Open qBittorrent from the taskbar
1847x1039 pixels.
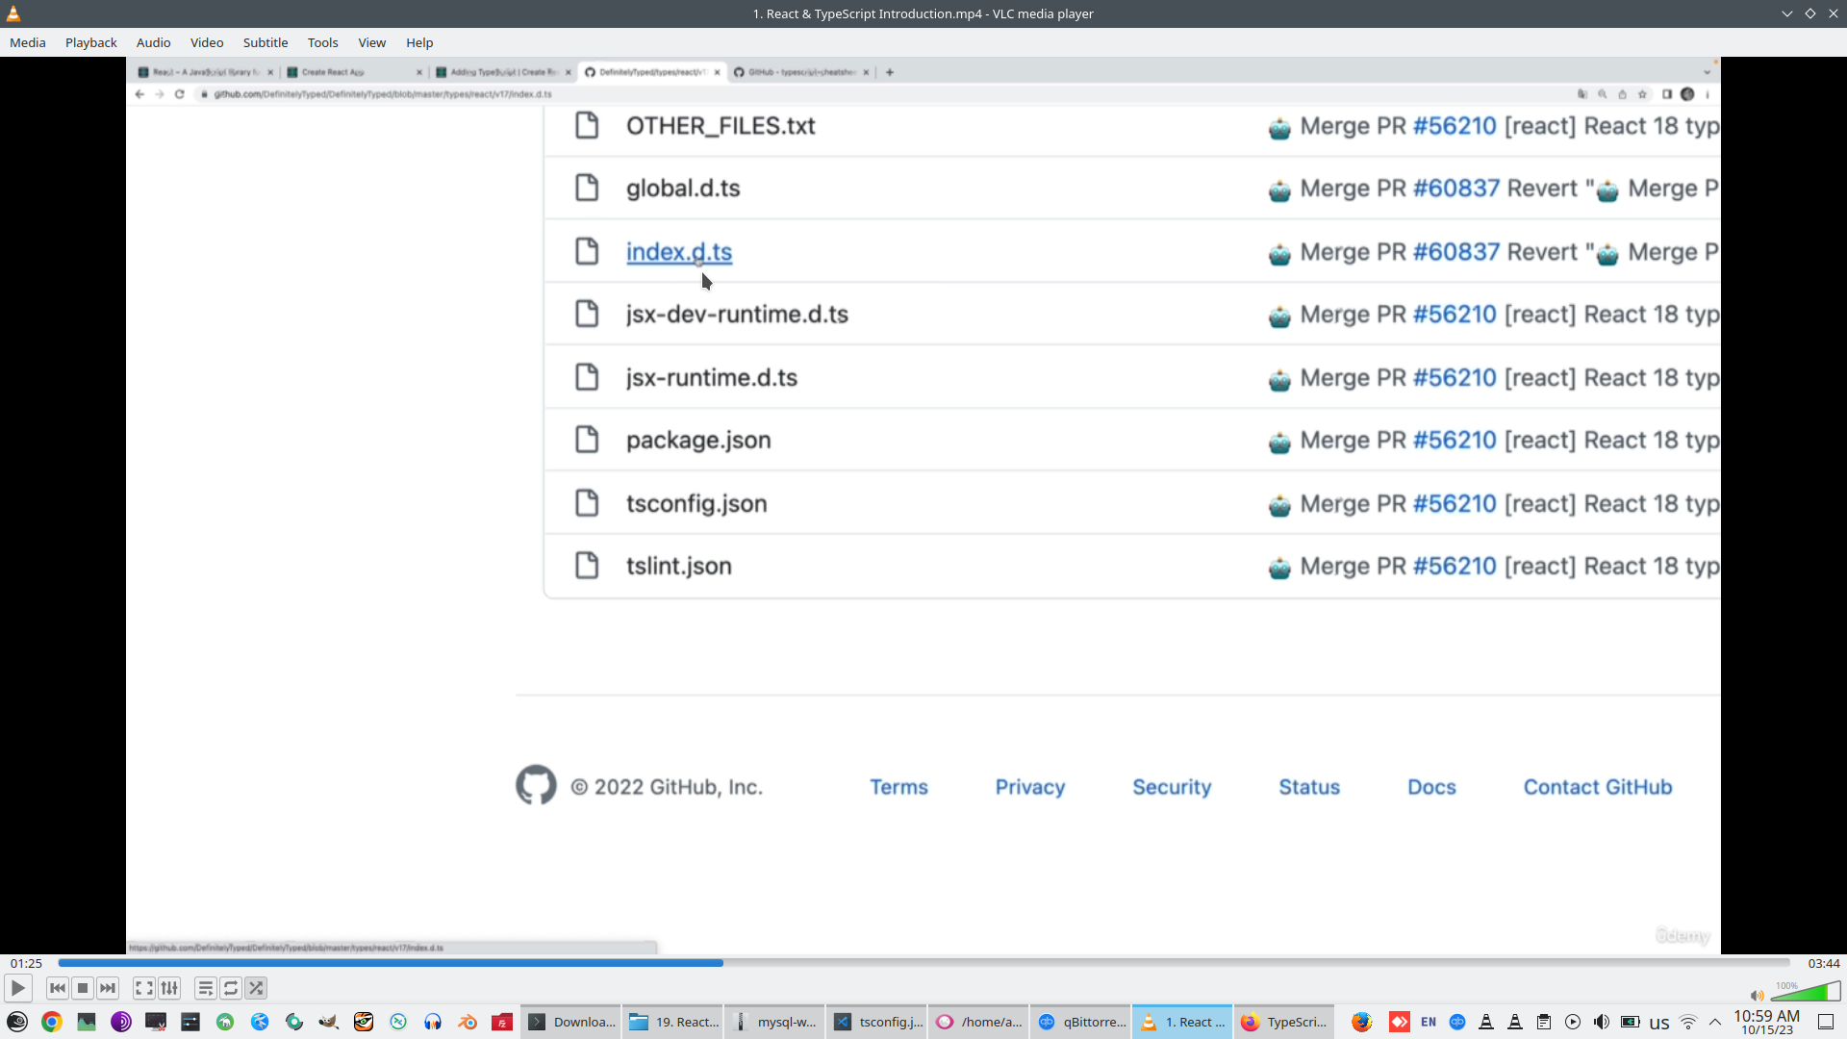point(1081,1022)
